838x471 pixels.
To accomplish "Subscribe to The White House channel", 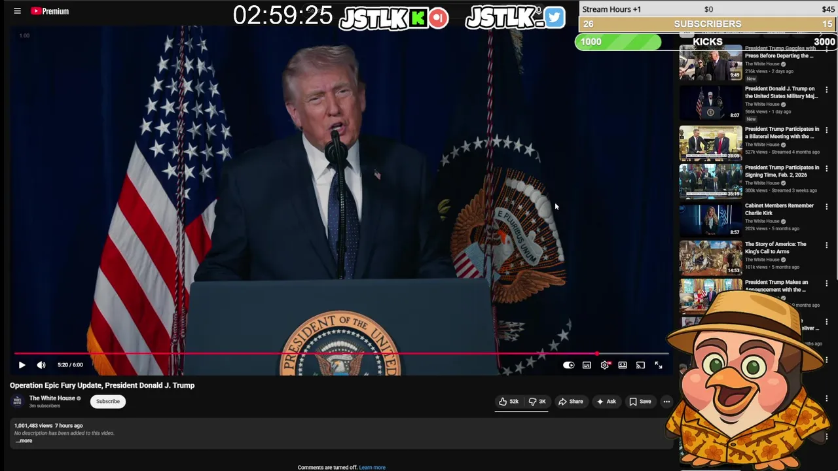I will 108,401.
